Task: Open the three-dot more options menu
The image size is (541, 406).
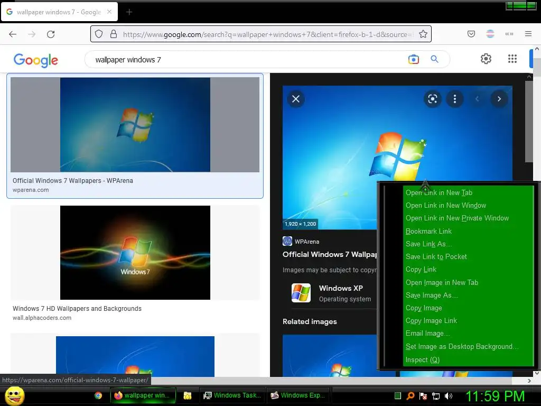Action: coord(455,99)
